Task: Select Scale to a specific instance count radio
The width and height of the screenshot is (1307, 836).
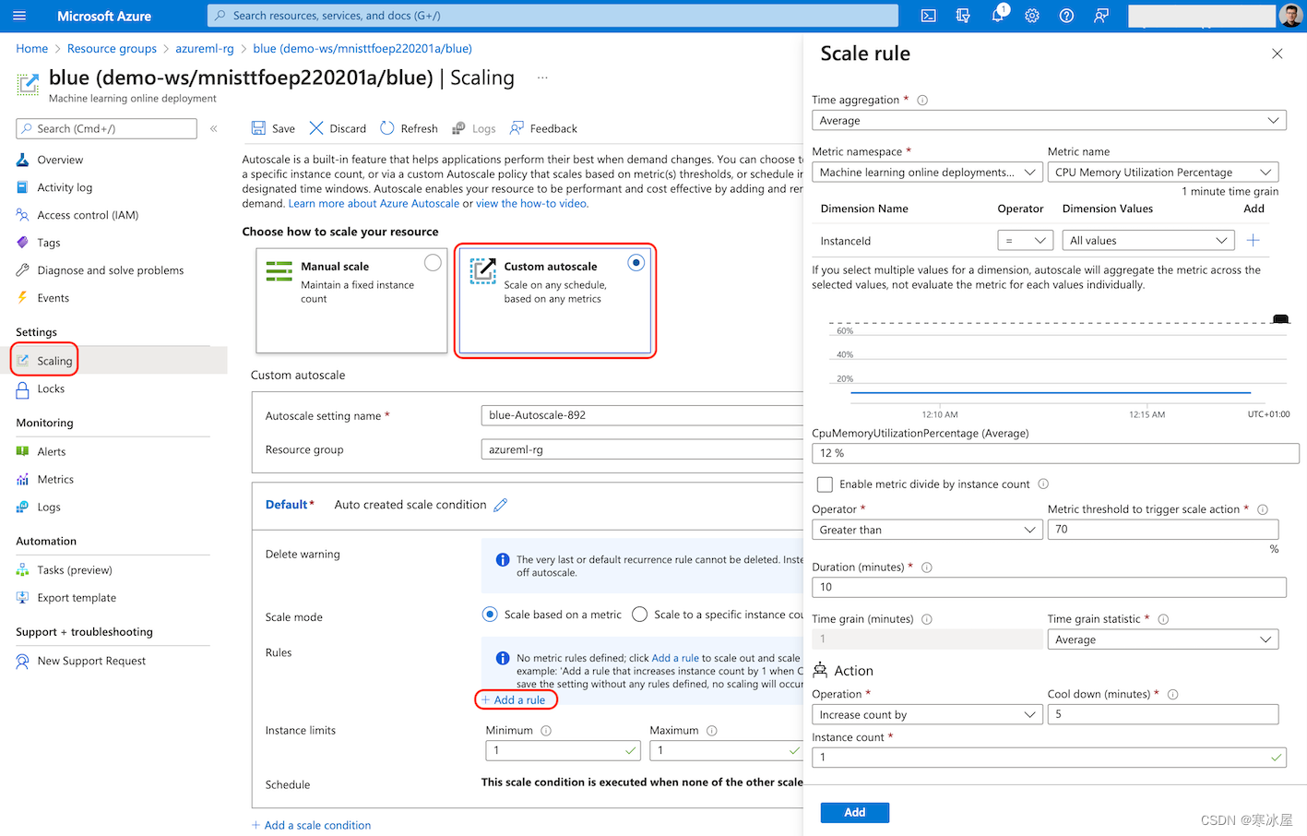Action: click(x=640, y=615)
